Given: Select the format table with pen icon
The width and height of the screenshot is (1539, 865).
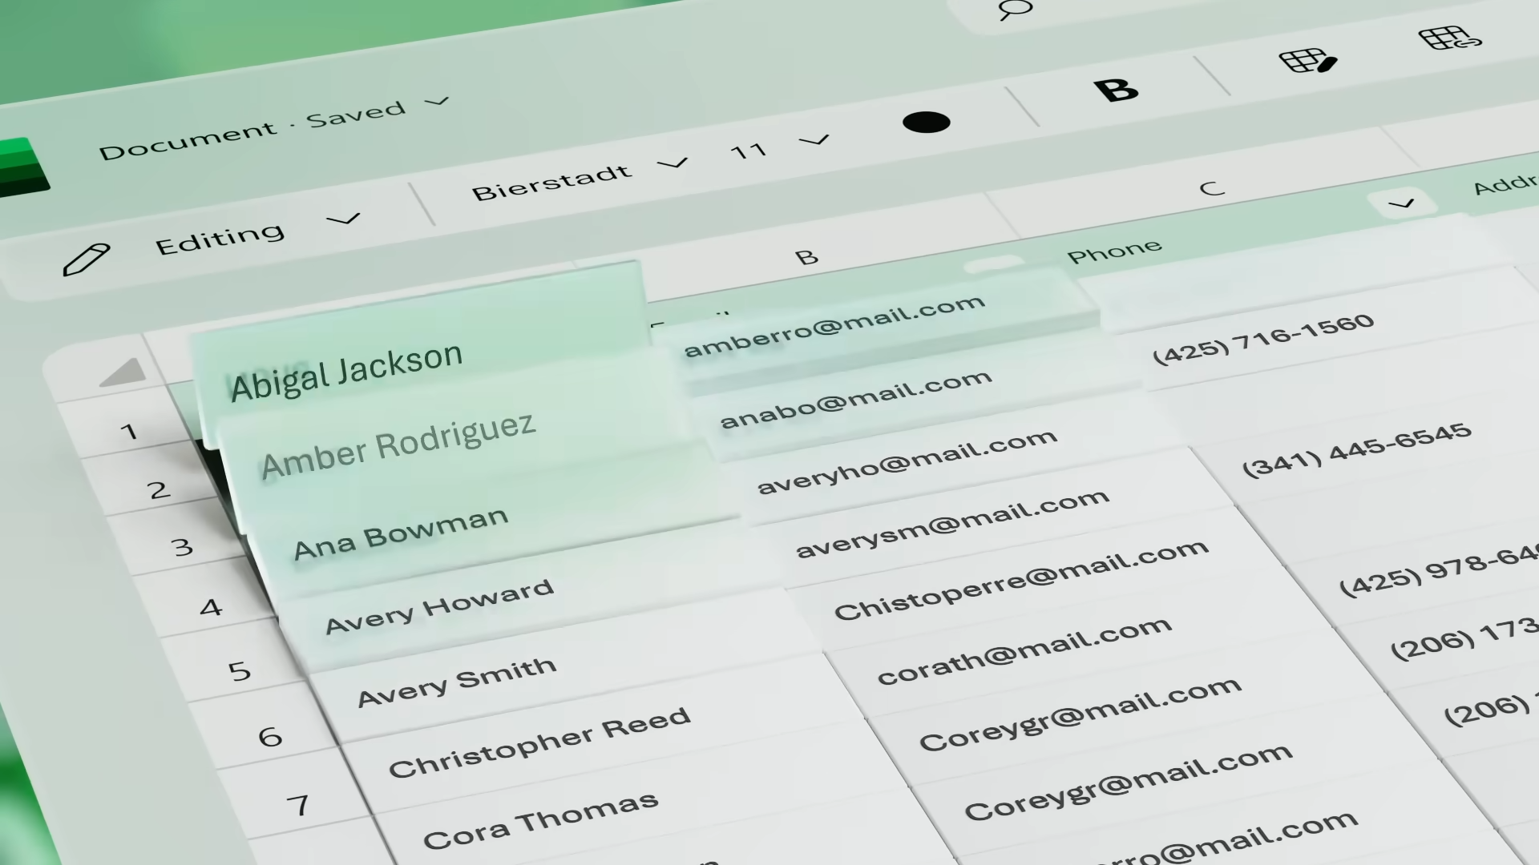Looking at the screenshot, I should 1308,59.
